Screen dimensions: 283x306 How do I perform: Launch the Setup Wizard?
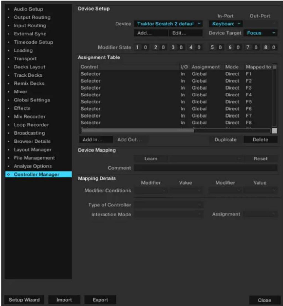24,300
